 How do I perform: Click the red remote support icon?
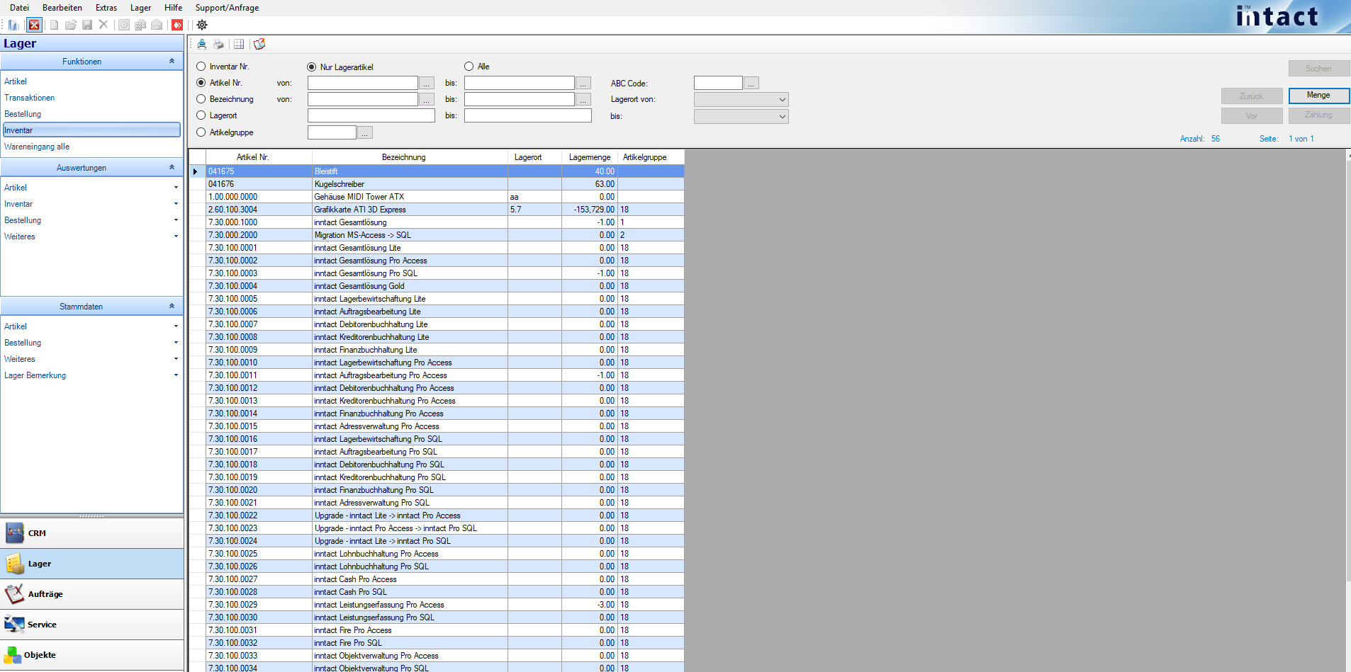177,25
